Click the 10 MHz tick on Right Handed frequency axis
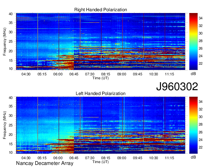 [x=11, y=69]
